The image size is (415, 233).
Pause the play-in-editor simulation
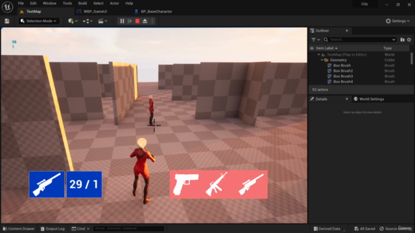122,21
